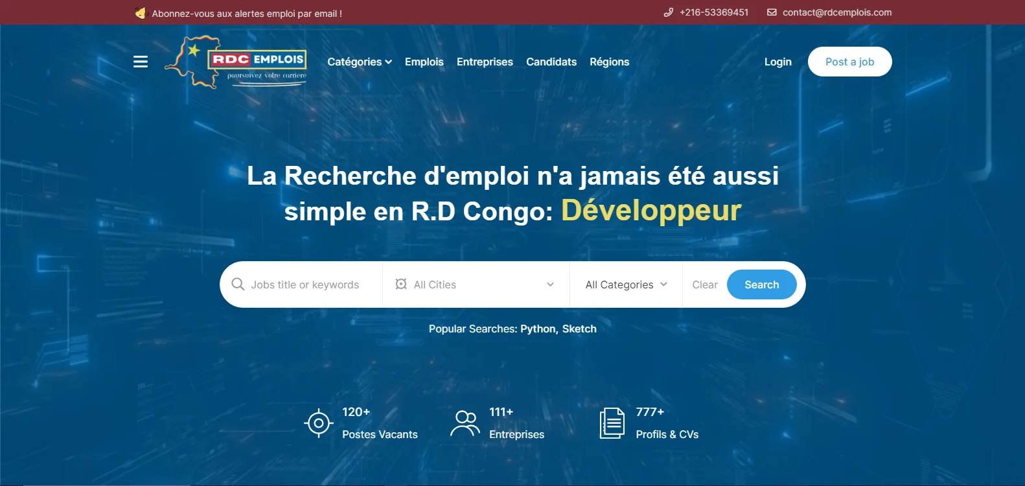Click the target icon for Postes Vacants
Viewport: 1025px width, 486px height.
[x=319, y=423]
